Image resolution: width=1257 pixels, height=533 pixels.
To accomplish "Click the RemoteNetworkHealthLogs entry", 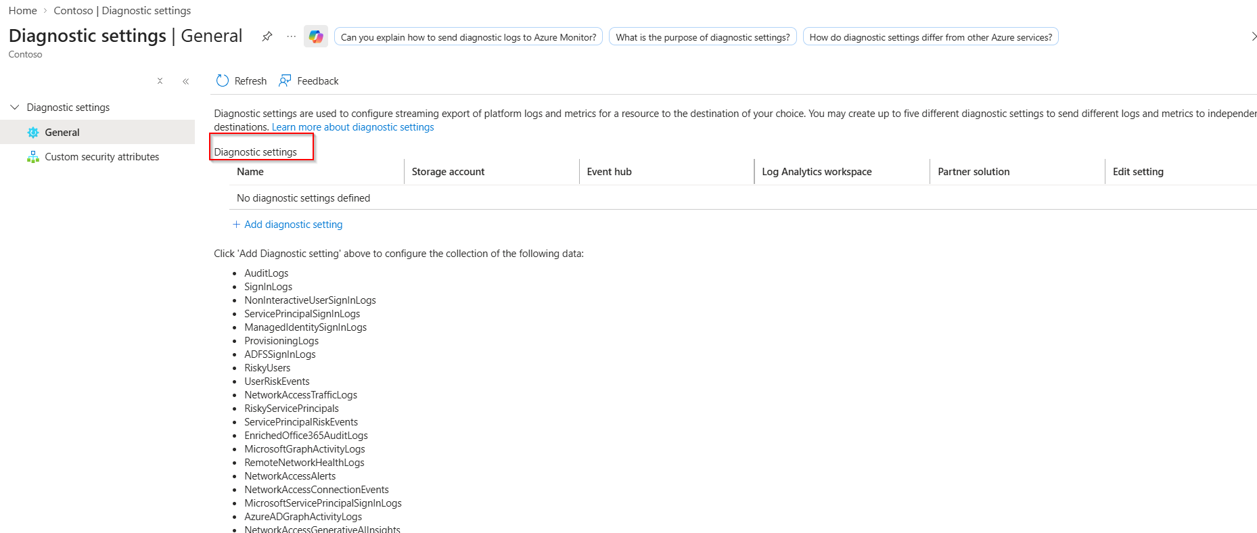I will (x=304, y=463).
